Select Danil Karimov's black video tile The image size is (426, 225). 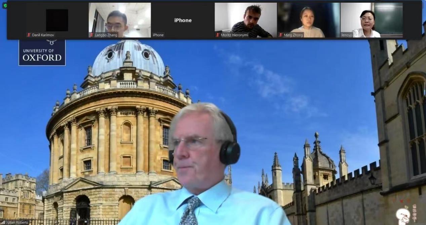[57, 20]
